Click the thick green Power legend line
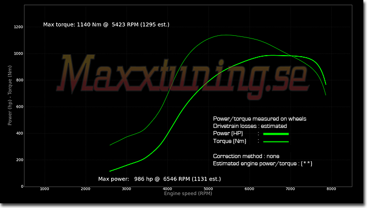This screenshot has width=368, height=208. [276, 134]
